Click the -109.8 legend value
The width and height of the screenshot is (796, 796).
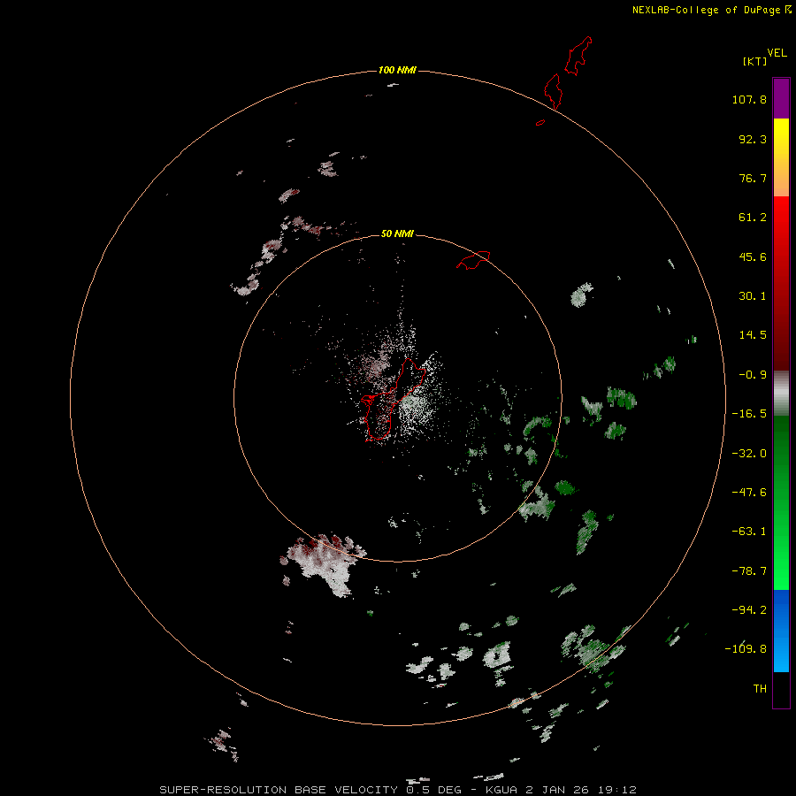(746, 649)
